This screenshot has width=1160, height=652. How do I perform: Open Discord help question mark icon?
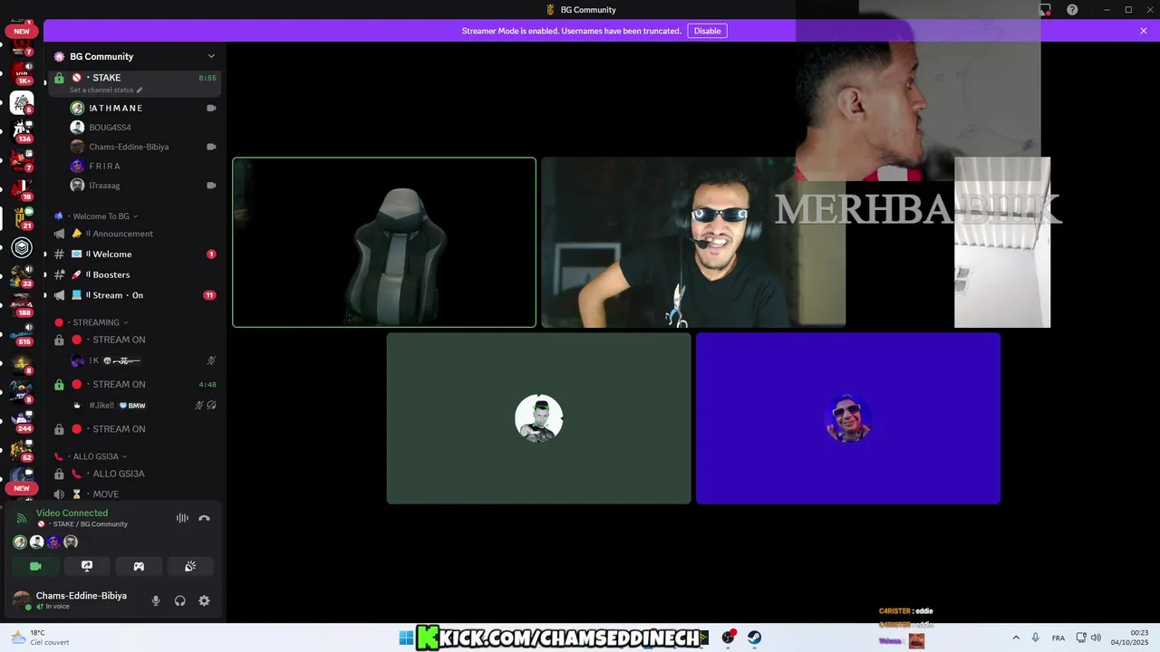[1072, 10]
